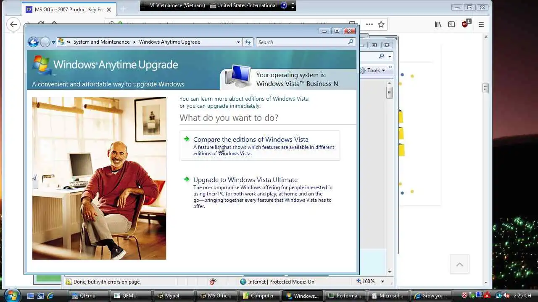Click the scroll-to-top arrow button

tap(460, 264)
